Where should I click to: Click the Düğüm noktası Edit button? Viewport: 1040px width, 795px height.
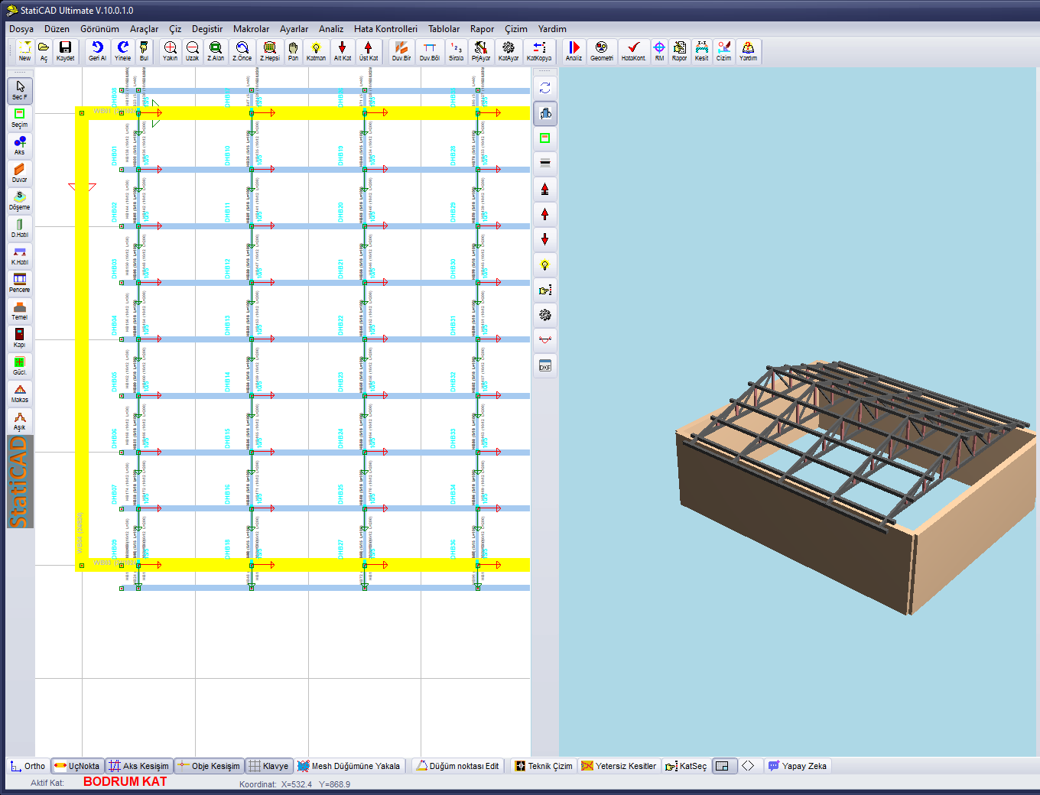457,766
